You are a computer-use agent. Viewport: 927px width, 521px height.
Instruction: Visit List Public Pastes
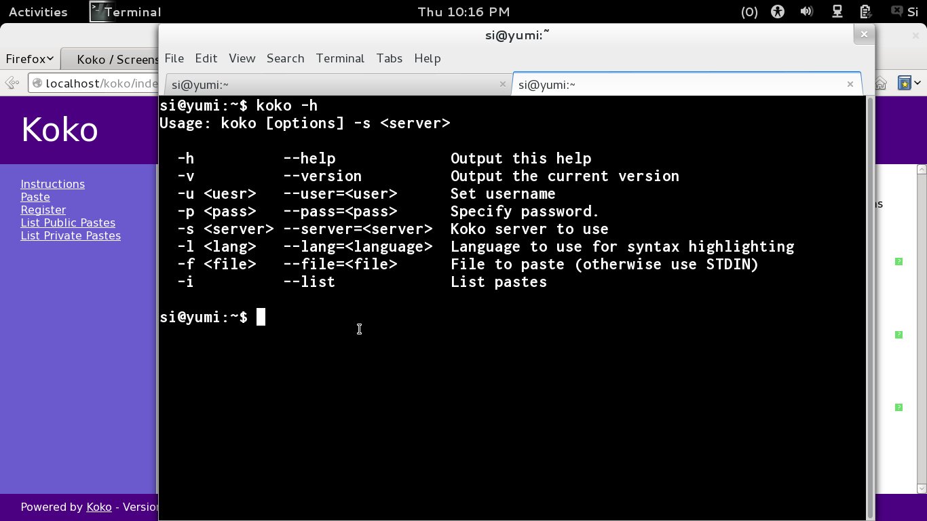[68, 223]
